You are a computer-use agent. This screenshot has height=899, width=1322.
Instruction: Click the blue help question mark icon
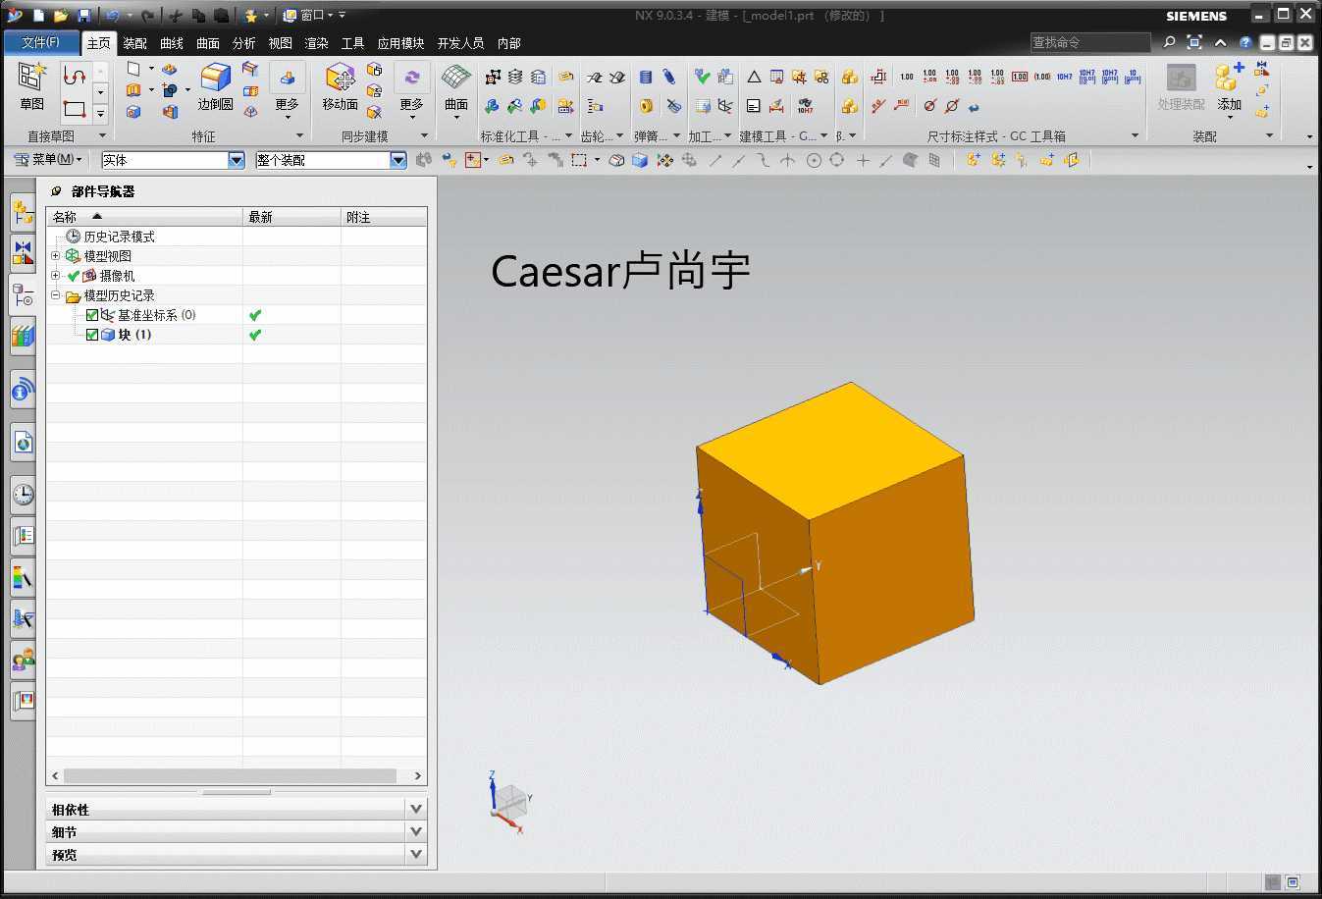tap(1245, 42)
